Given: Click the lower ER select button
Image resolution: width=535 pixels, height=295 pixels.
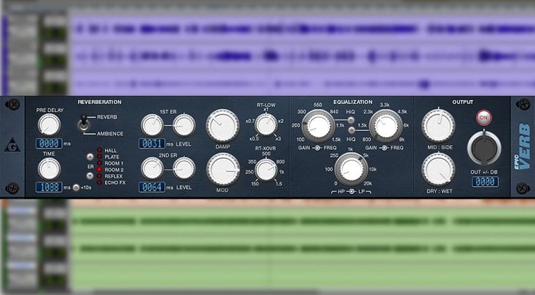Looking at the screenshot, I should point(90,176).
